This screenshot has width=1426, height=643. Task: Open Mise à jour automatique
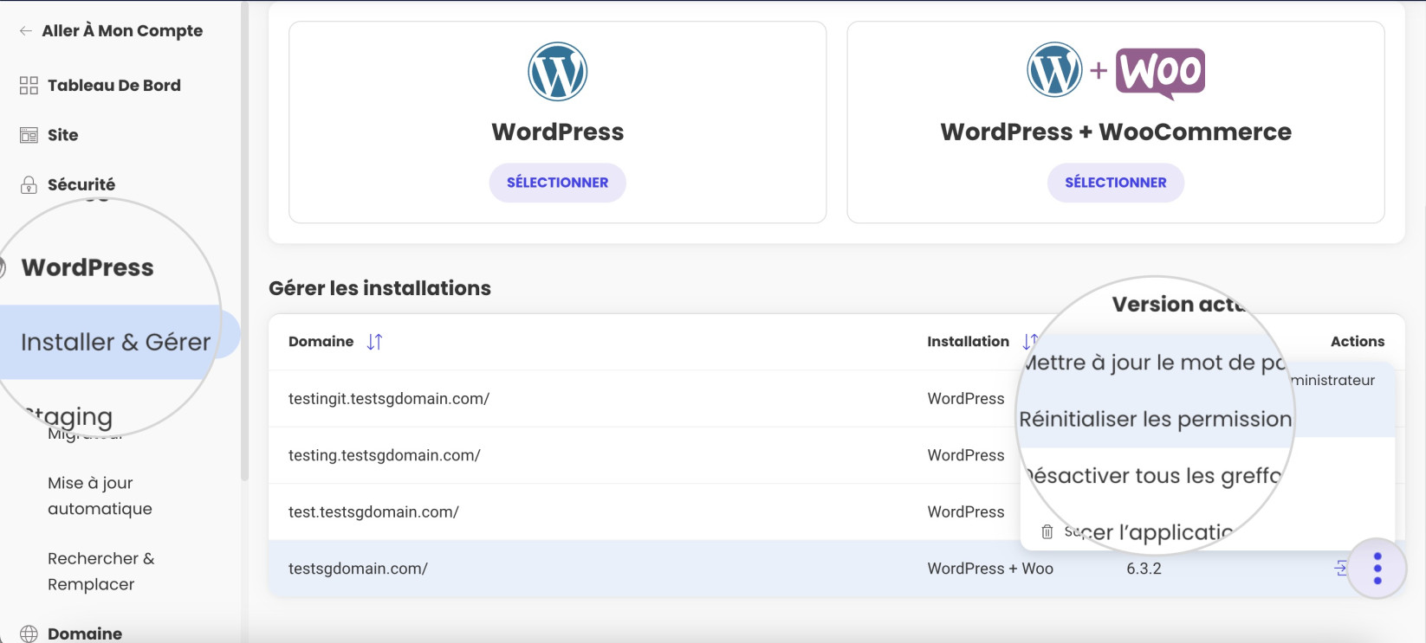click(100, 496)
